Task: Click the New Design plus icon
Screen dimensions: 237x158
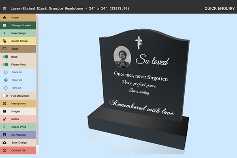Action: click(4, 33)
